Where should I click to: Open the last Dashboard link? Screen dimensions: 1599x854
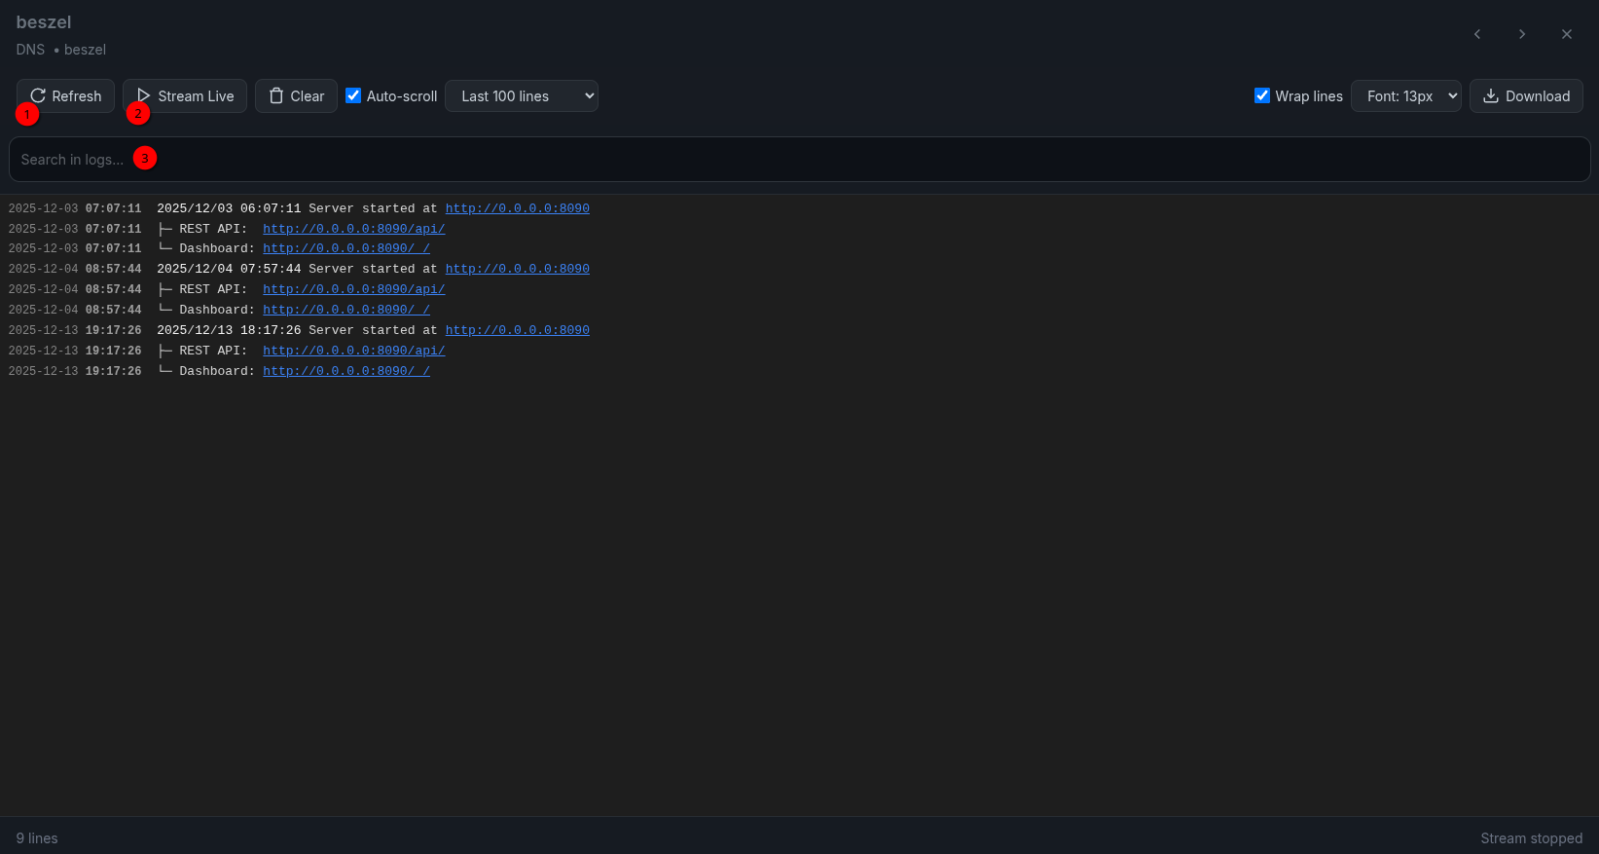[345, 371]
